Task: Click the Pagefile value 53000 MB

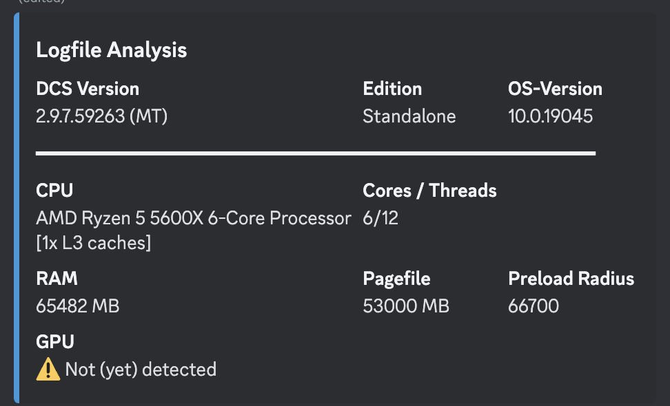Action: pos(406,306)
